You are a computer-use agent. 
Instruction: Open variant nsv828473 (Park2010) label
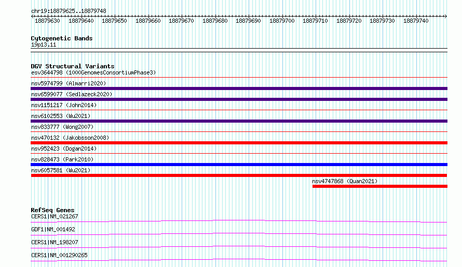pos(62,159)
